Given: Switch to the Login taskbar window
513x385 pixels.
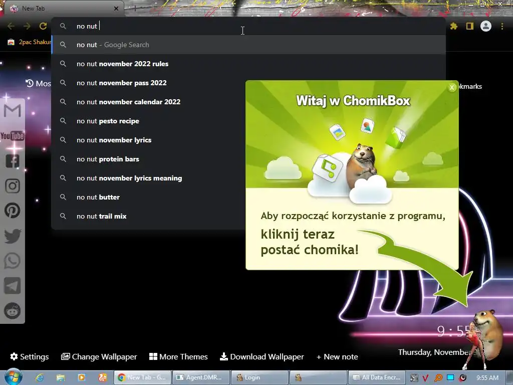Looking at the screenshot, I should click(260, 377).
